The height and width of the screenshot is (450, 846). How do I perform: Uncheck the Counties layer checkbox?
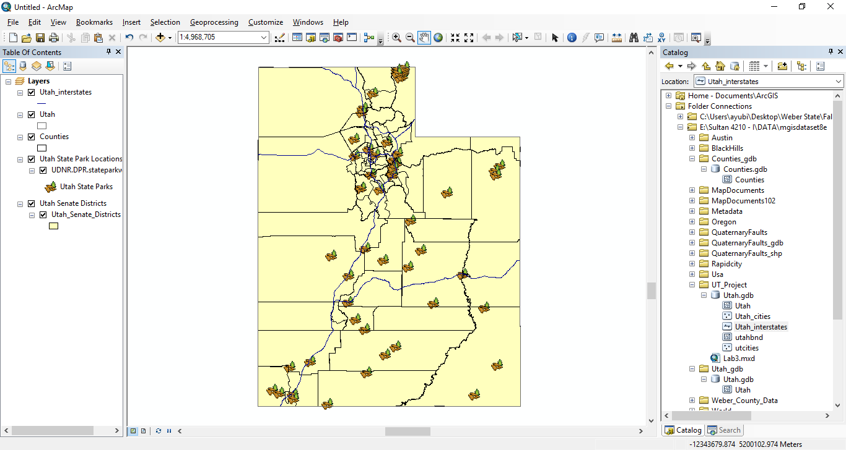point(32,137)
